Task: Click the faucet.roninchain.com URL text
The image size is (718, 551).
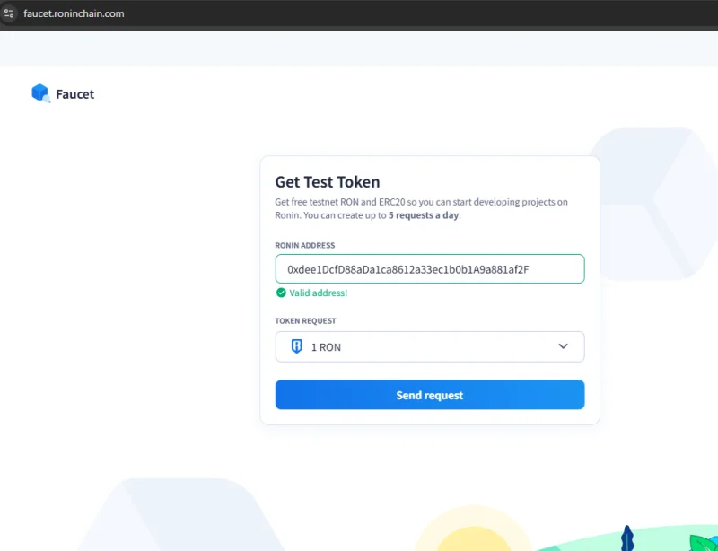Action: coord(74,13)
